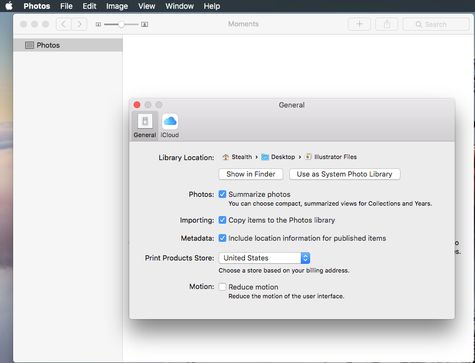Go forward with the right arrow toolbar button
This screenshot has height=363, width=475.
[79, 24]
